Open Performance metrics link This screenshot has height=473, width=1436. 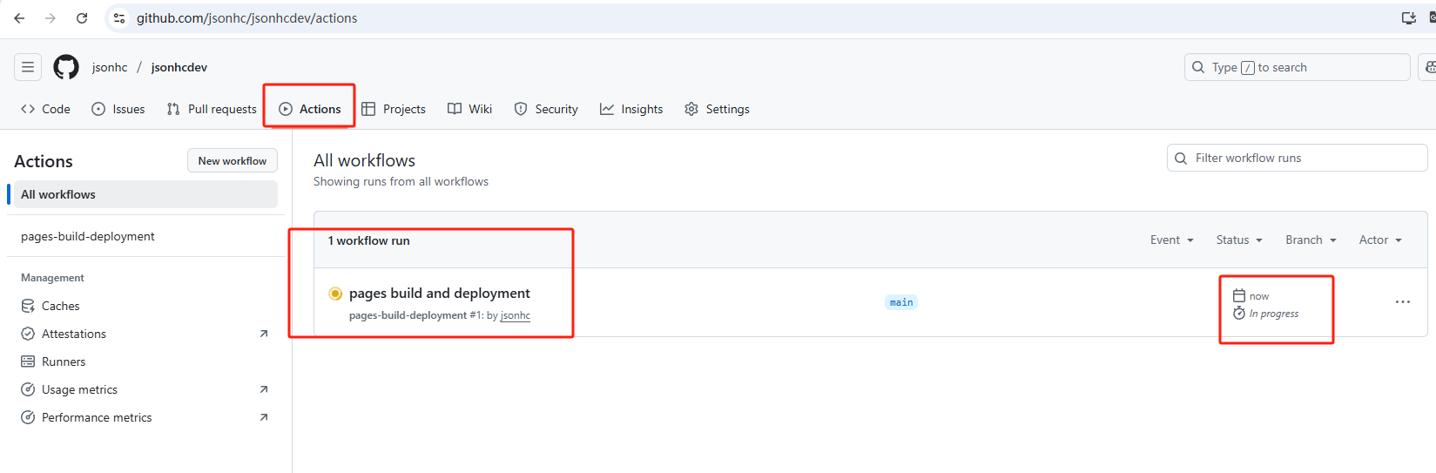(97, 417)
